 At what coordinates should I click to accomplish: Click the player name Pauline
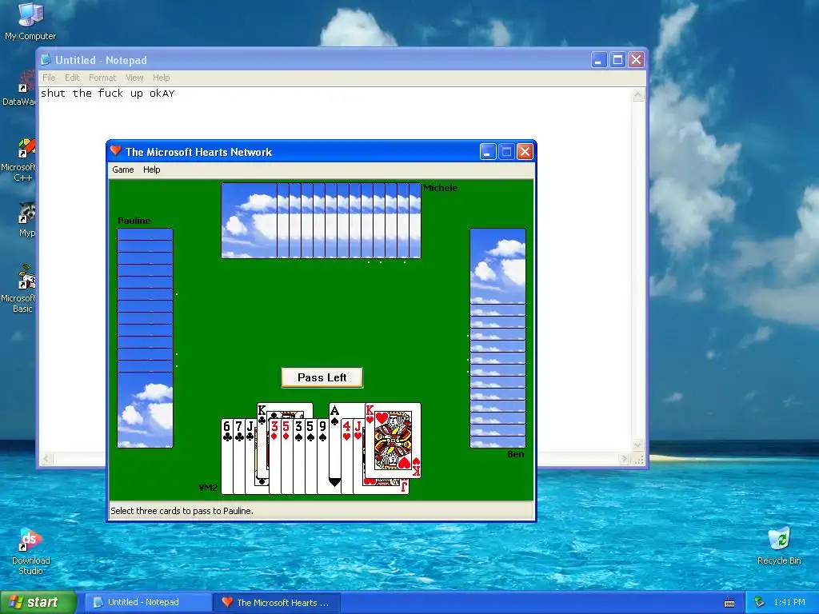[134, 221]
